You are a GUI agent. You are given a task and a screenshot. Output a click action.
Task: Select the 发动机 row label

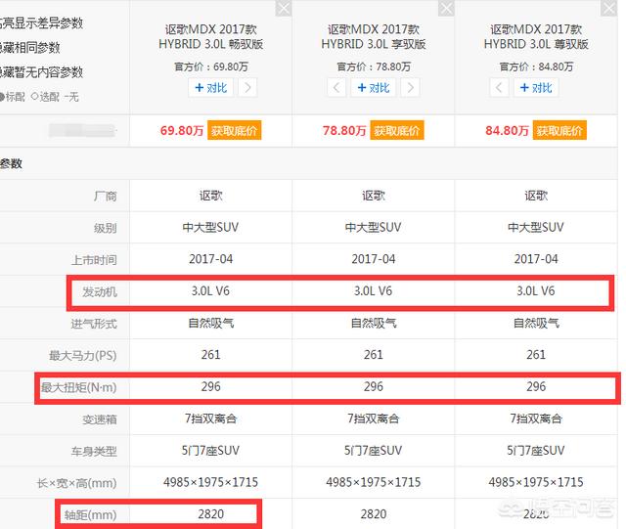(x=100, y=291)
